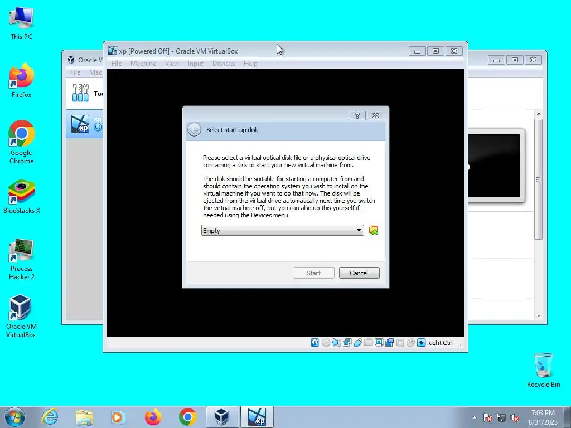Open the Oracle VM VirtualBox desktop shortcut

[x=21, y=317]
